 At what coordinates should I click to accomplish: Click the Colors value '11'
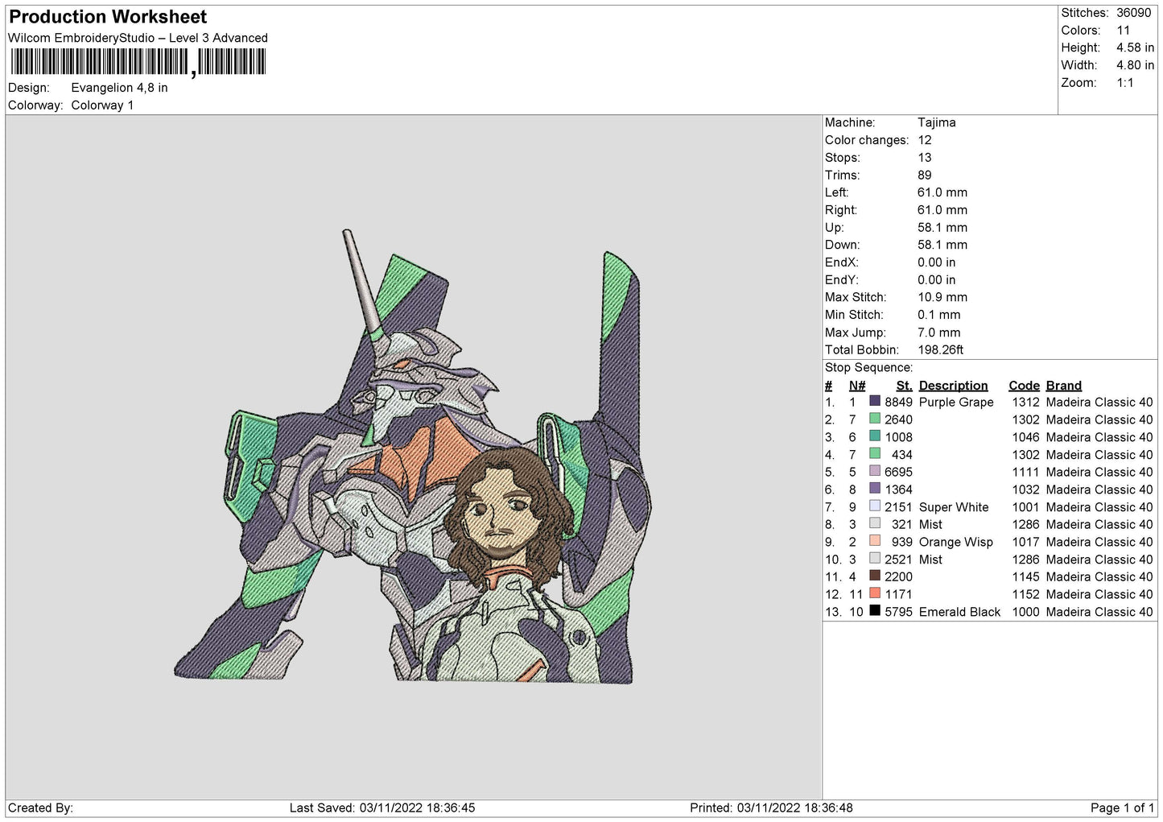tap(1123, 31)
